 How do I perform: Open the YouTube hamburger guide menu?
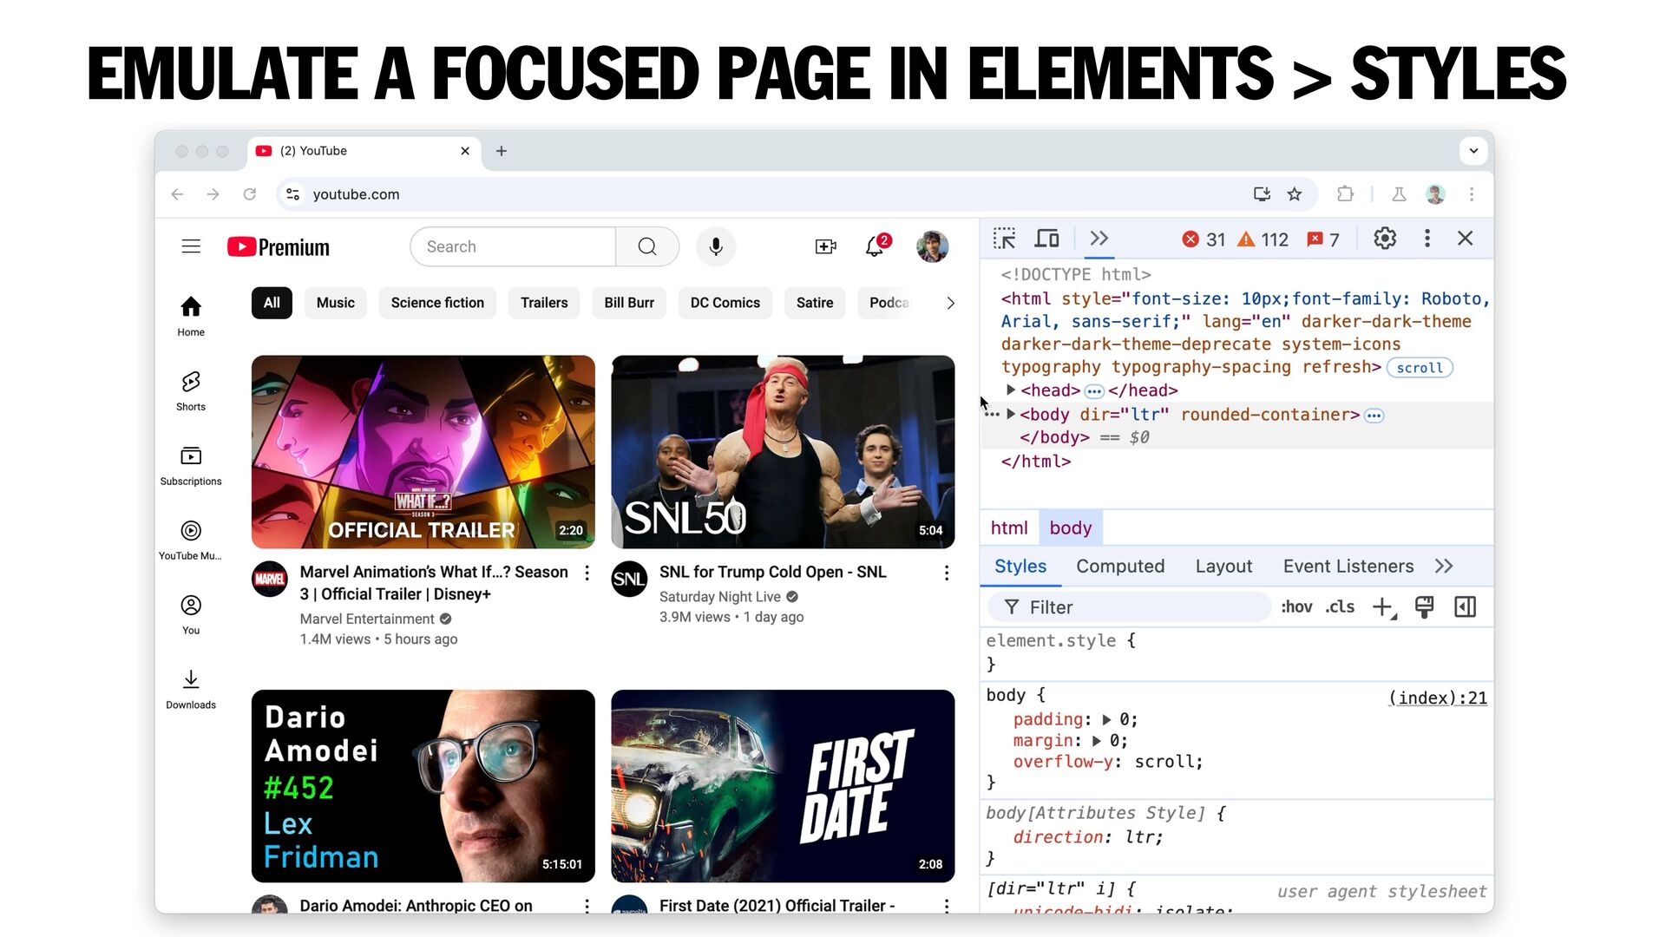click(x=191, y=246)
